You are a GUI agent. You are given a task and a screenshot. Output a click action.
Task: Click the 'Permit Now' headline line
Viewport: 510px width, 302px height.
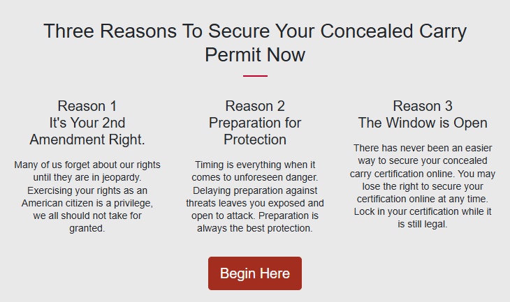click(254, 54)
